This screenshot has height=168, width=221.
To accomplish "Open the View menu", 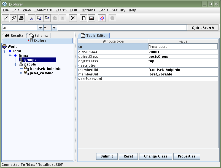I will 27,10.
